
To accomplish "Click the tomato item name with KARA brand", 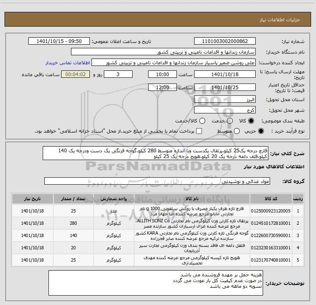I will 192,236.
